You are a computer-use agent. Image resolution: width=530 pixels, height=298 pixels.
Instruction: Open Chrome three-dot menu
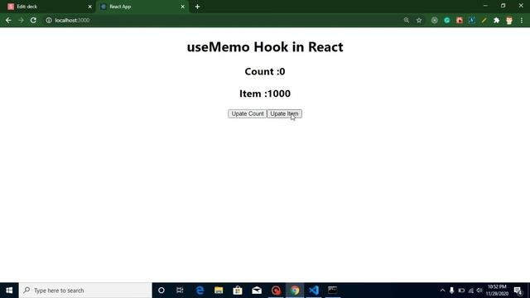(x=522, y=20)
